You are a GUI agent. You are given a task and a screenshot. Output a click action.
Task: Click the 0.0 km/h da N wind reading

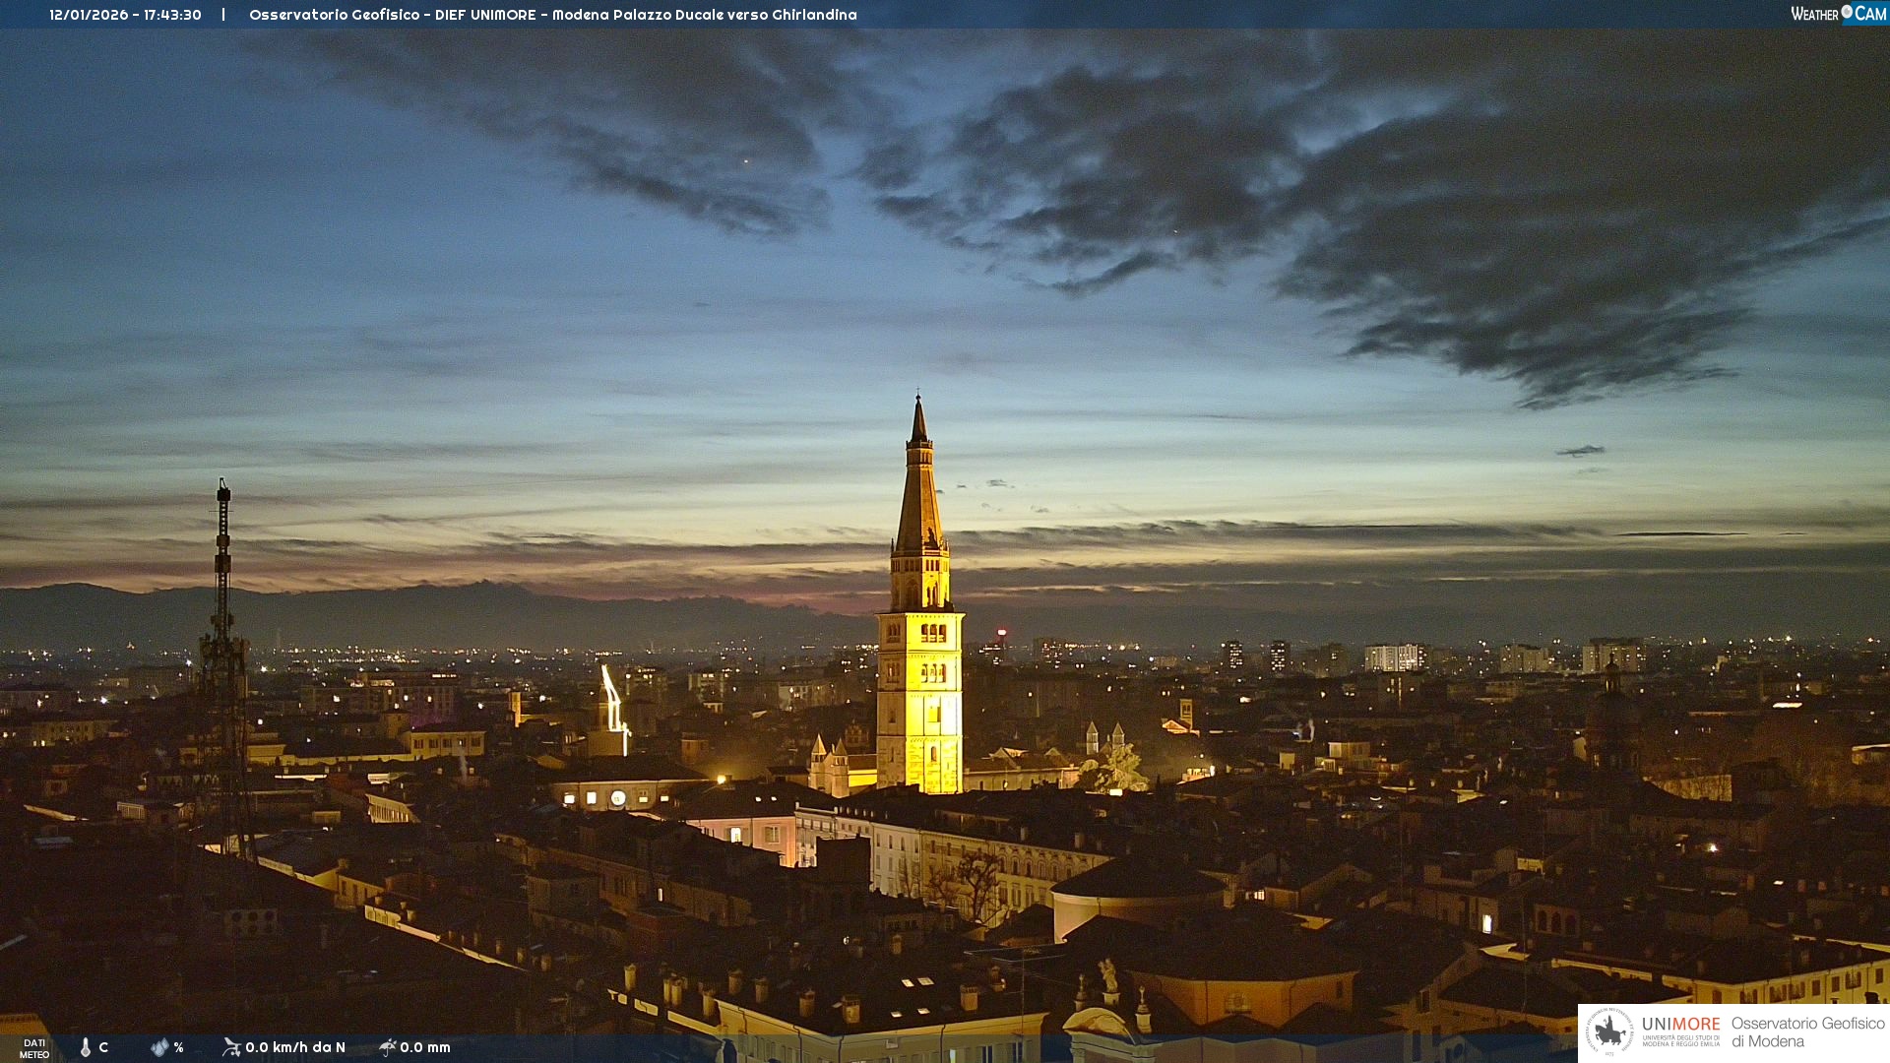tap(295, 1047)
